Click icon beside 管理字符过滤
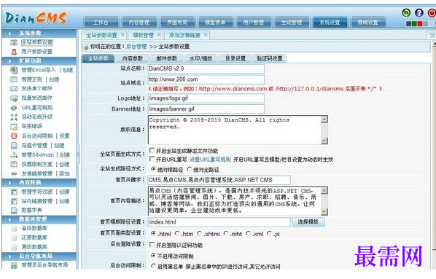The height and width of the screenshot is (279, 436). (x=14, y=192)
